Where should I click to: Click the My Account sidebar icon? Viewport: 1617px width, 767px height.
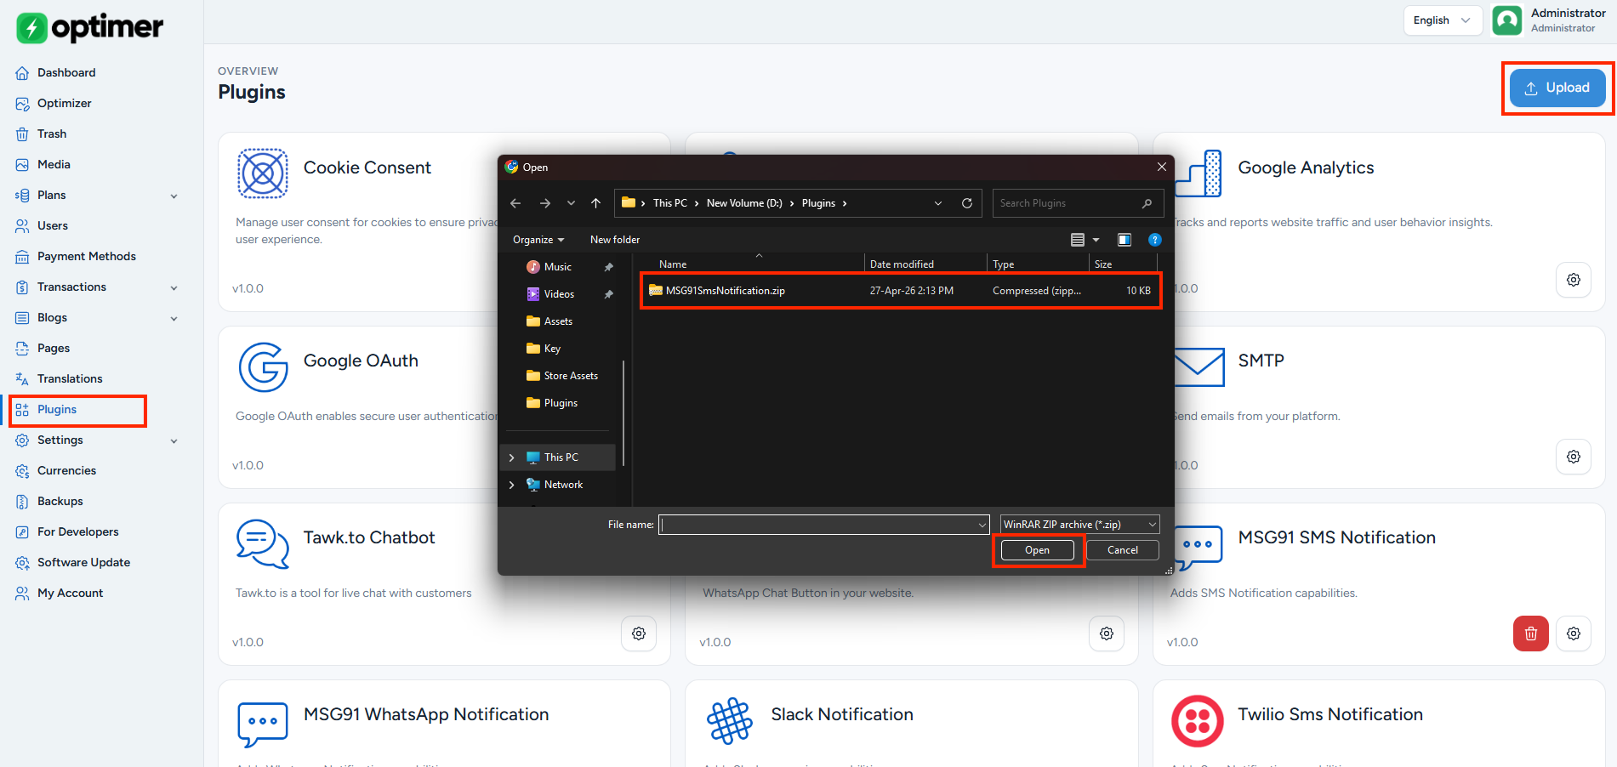[22, 593]
